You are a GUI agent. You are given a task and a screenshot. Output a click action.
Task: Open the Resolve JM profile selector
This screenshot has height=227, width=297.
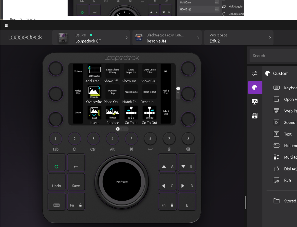click(167, 38)
